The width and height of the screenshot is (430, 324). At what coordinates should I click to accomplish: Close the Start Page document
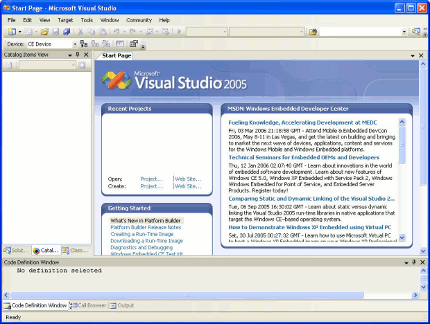point(421,55)
